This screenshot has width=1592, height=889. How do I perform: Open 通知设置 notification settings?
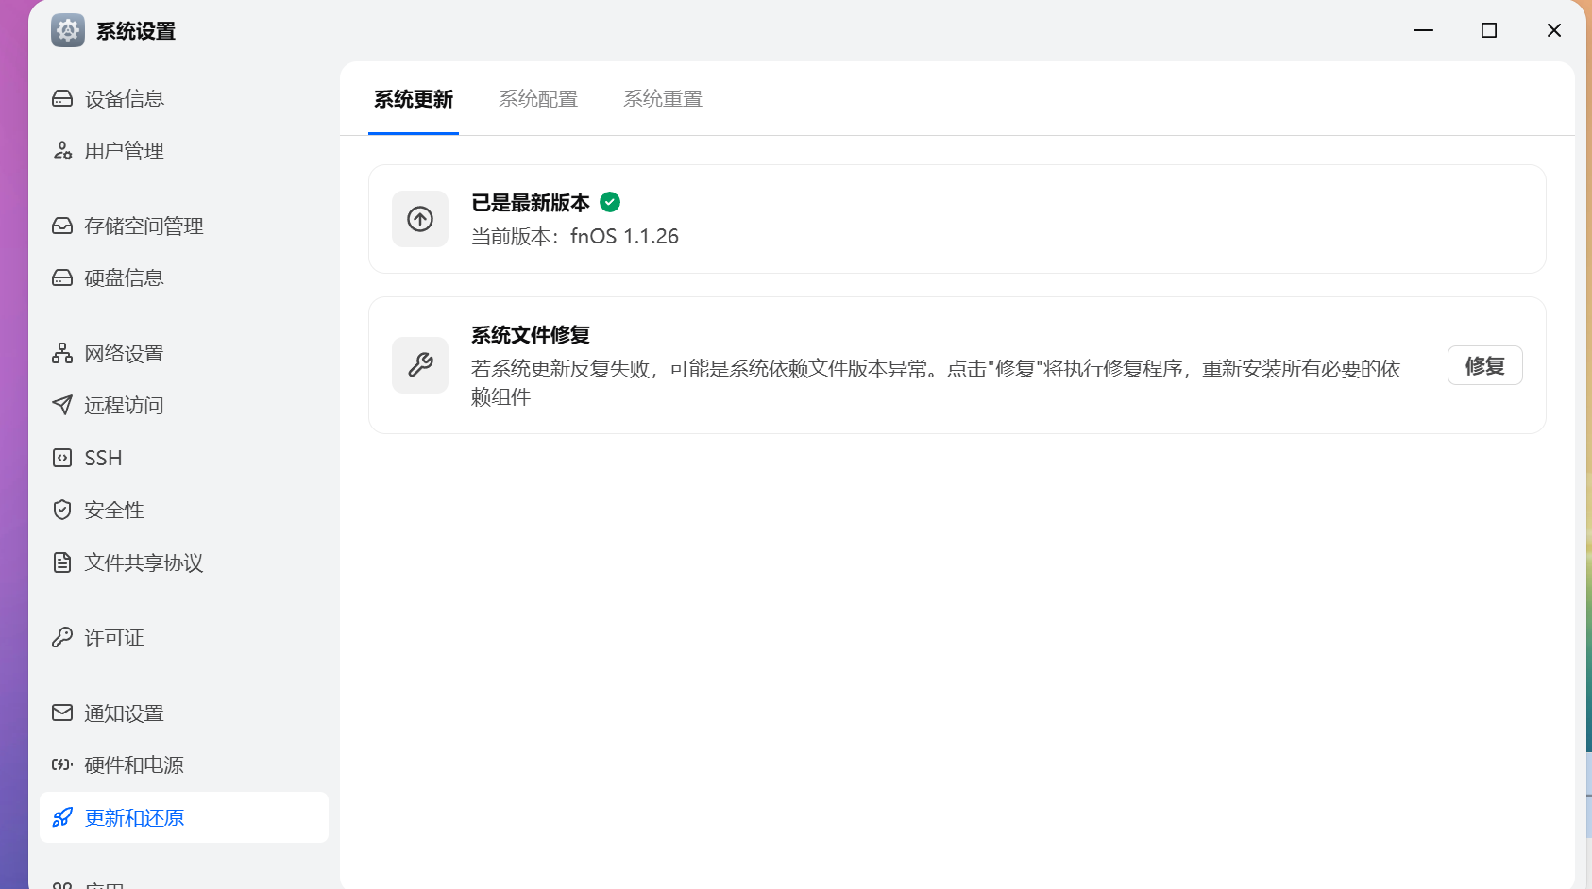coord(126,713)
